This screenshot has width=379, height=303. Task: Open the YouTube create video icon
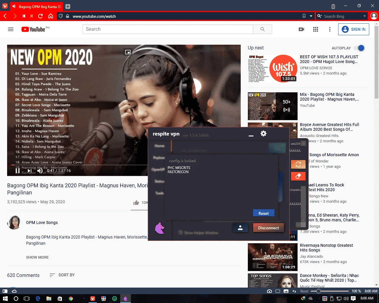(x=301, y=29)
